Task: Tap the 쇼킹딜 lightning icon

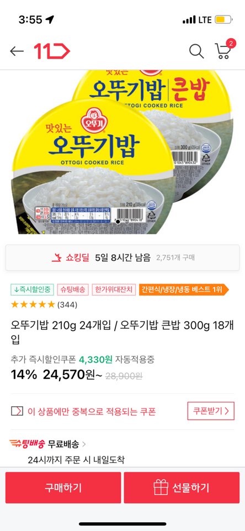Action: tap(56, 257)
